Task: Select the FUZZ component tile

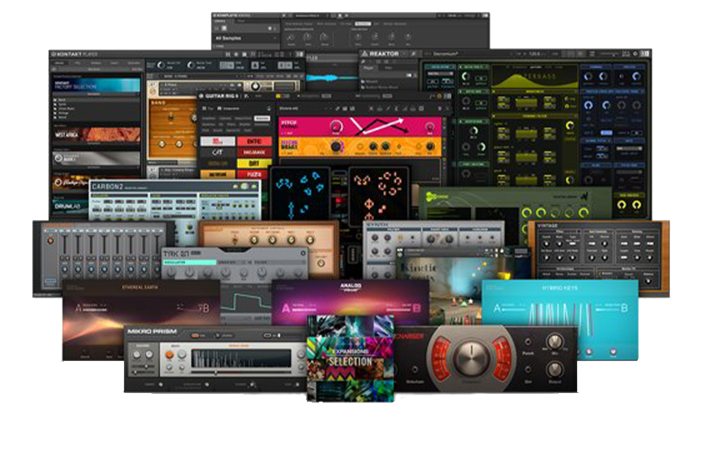Action: click(x=254, y=173)
